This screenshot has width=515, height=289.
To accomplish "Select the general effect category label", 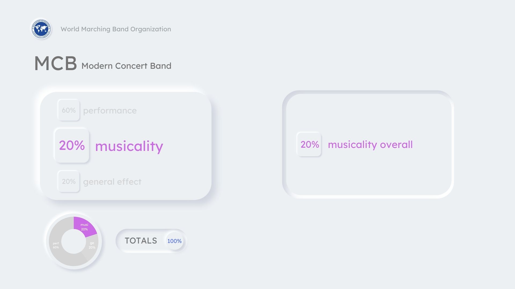I will tap(112, 182).
